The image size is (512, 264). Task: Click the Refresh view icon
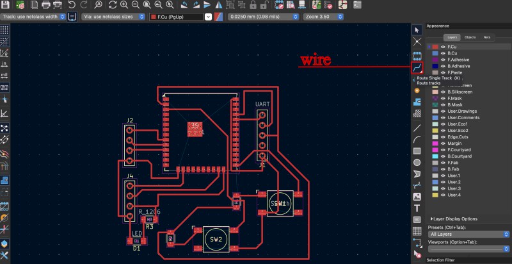(x=113, y=4)
